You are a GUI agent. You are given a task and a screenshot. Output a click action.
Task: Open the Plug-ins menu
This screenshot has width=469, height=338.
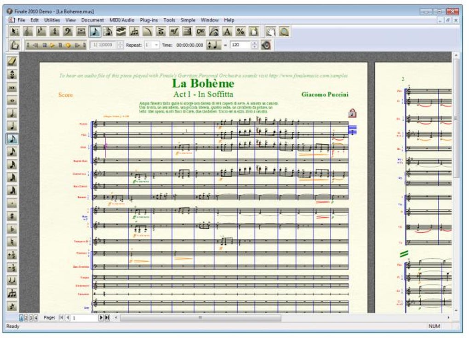pos(149,20)
